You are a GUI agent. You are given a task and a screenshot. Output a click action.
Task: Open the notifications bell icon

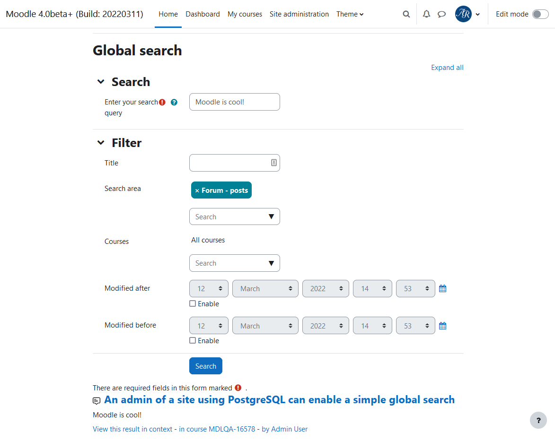426,14
